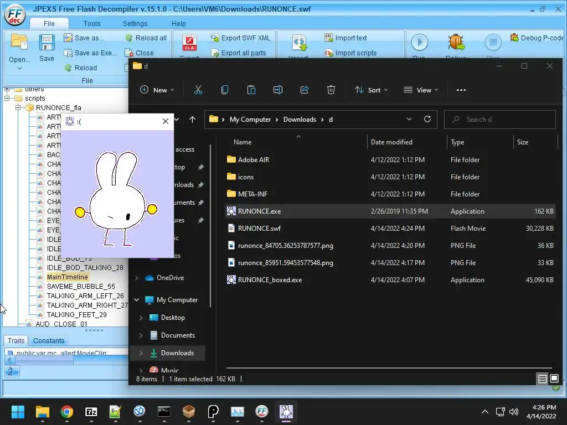Click the Import icon in ribbon
Screen dimensions: 567x425
tap(298, 43)
